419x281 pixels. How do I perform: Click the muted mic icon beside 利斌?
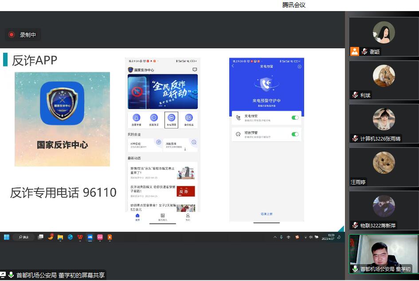coord(355,95)
